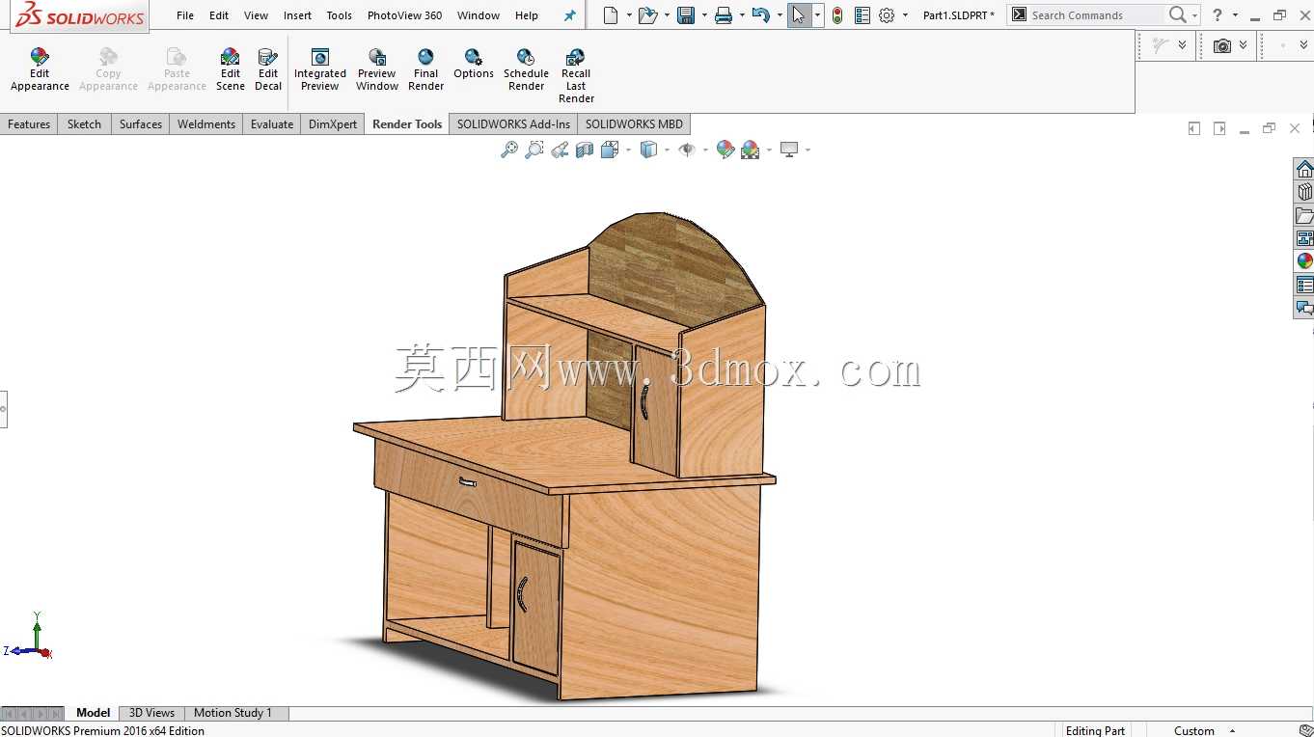This screenshot has height=737, width=1314.
Task: Open the 3D Views tab
Action: pyautogui.click(x=151, y=713)
